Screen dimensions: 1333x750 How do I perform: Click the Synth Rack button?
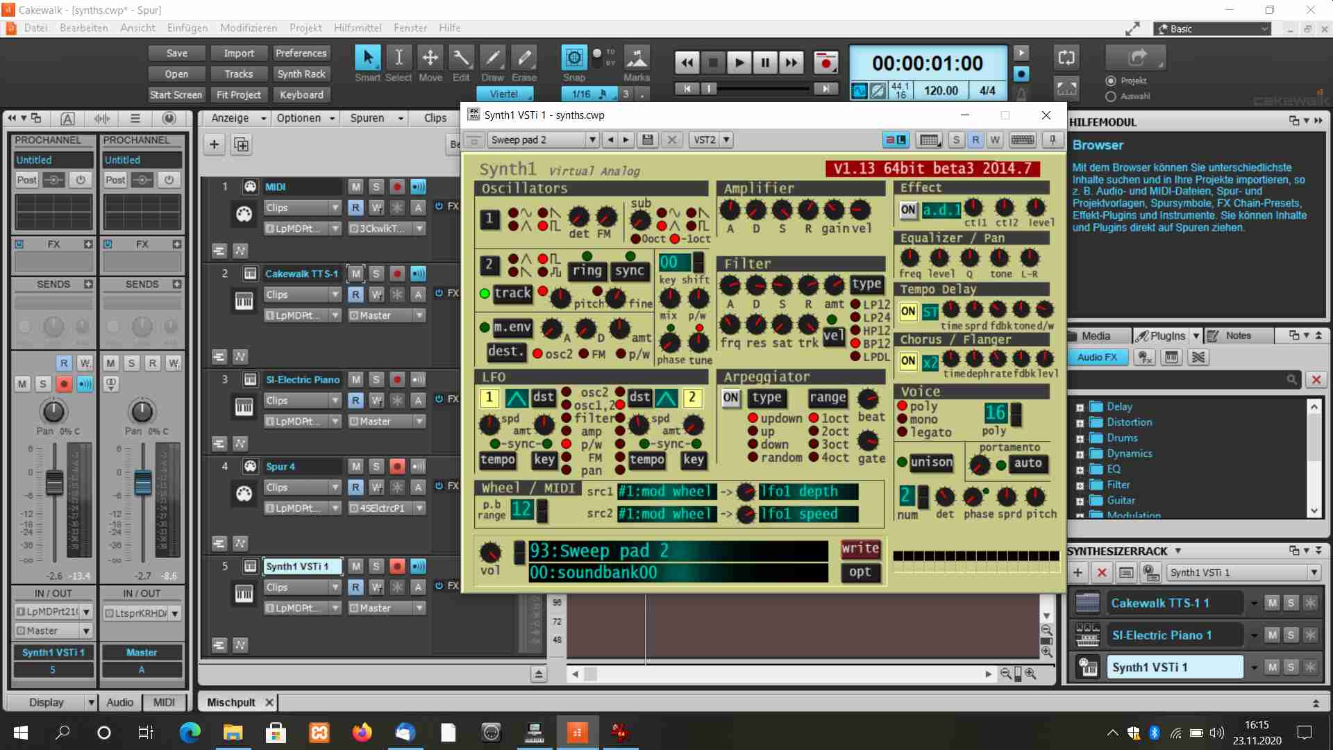(x=301, y=74)
